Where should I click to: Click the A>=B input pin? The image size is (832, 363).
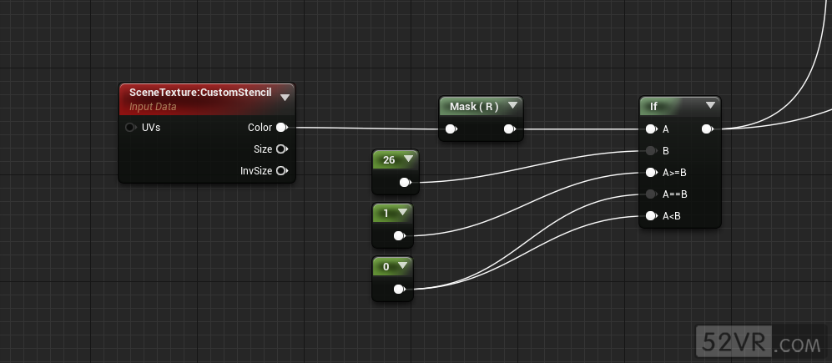[x=651, y=173]
